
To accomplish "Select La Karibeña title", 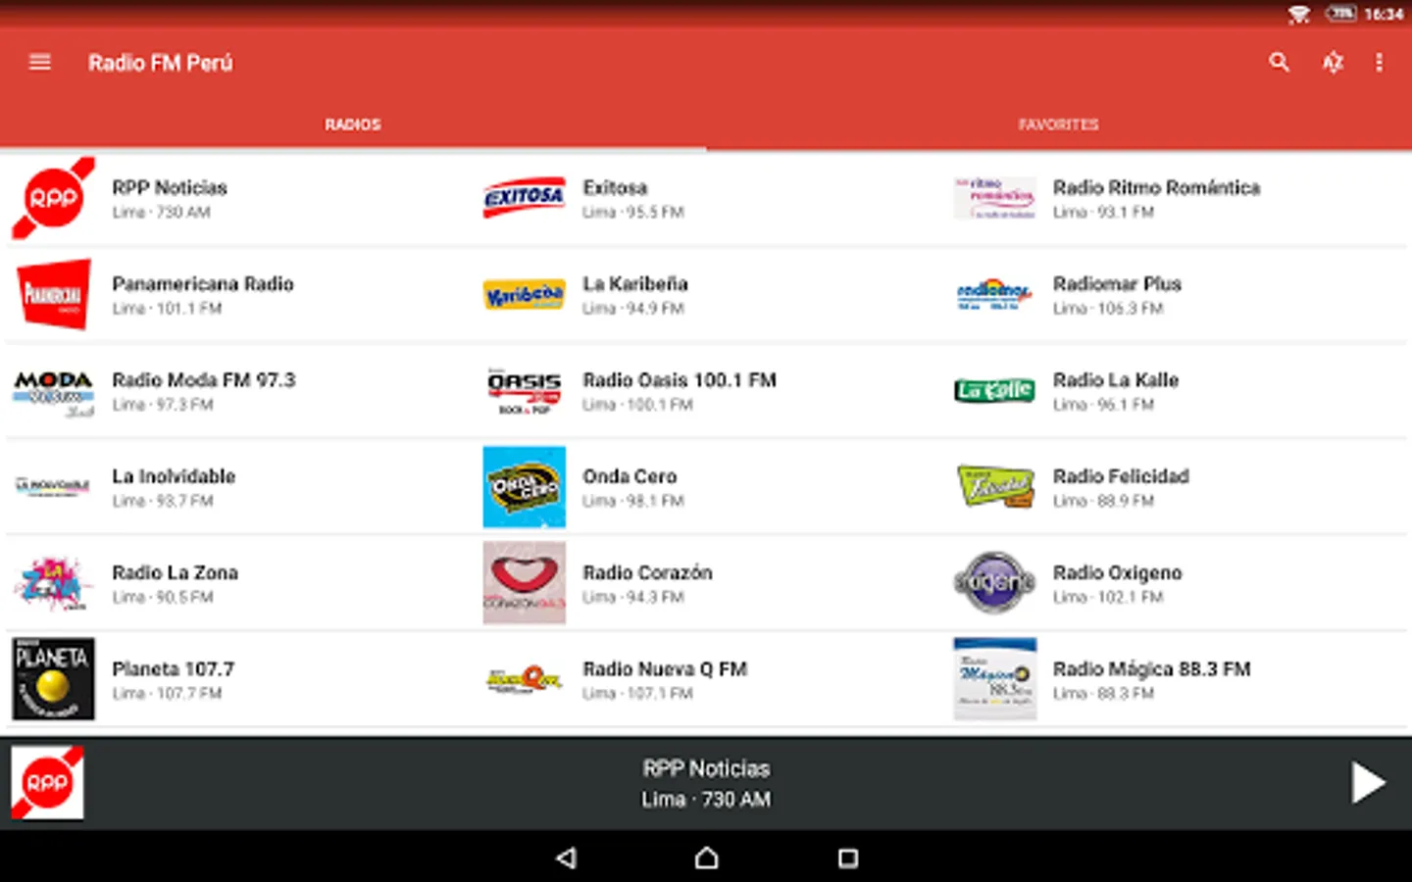I will 635,283.
